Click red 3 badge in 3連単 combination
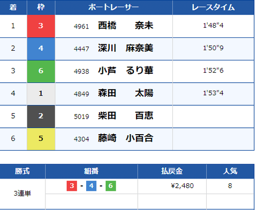 coord(72,186)
